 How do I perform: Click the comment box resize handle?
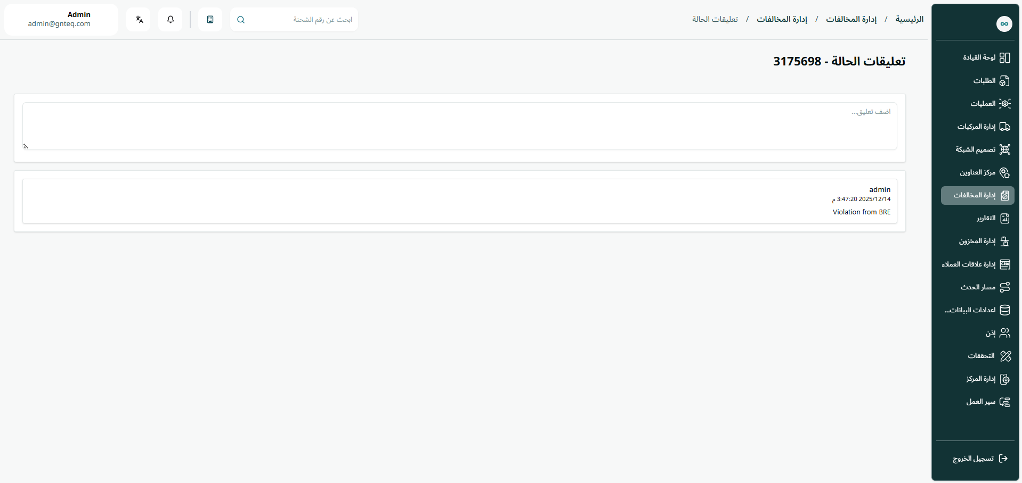coord(26,146)
